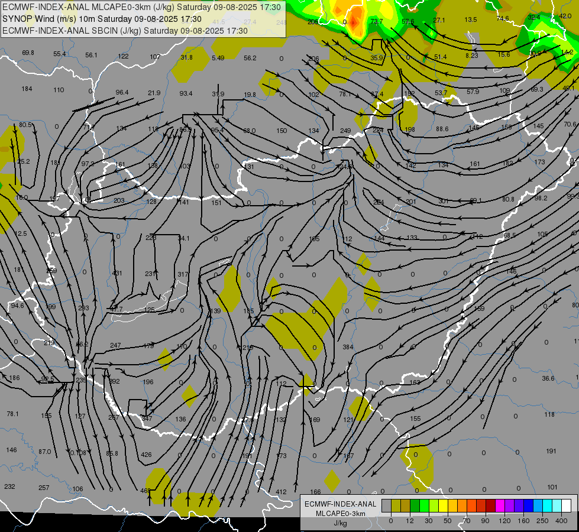Select the bright green legend color swatch
This screenshot has width=579, height=532.
pyautogui.click(x=425, y=505)
